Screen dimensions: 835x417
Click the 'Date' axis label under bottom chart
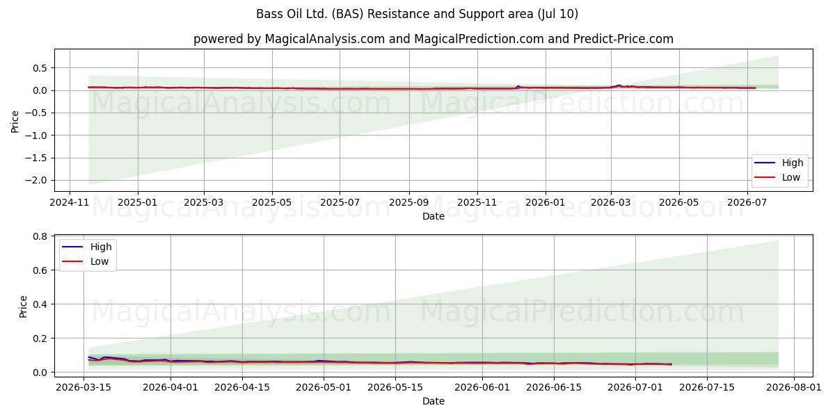(x=434, y=401)
